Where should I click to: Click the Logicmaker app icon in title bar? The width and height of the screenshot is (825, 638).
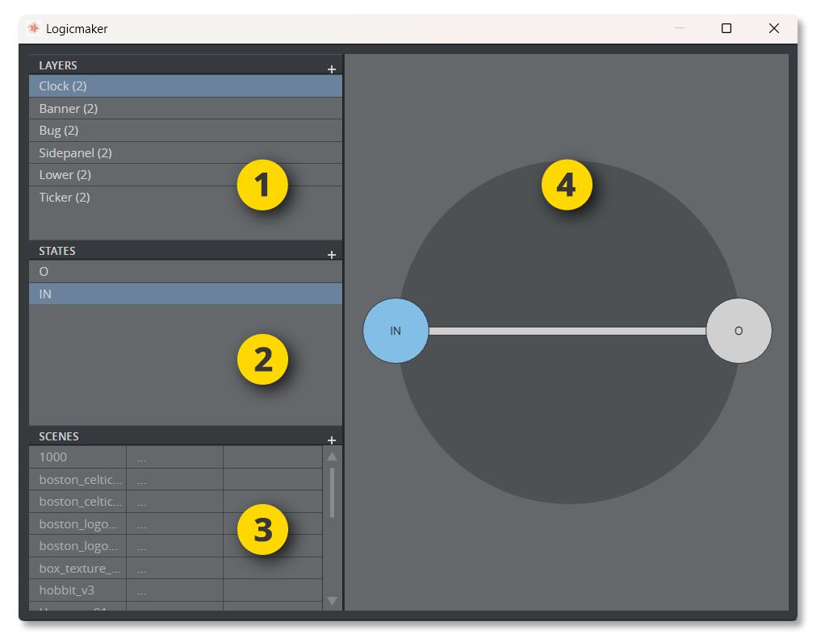pos(33,28)
